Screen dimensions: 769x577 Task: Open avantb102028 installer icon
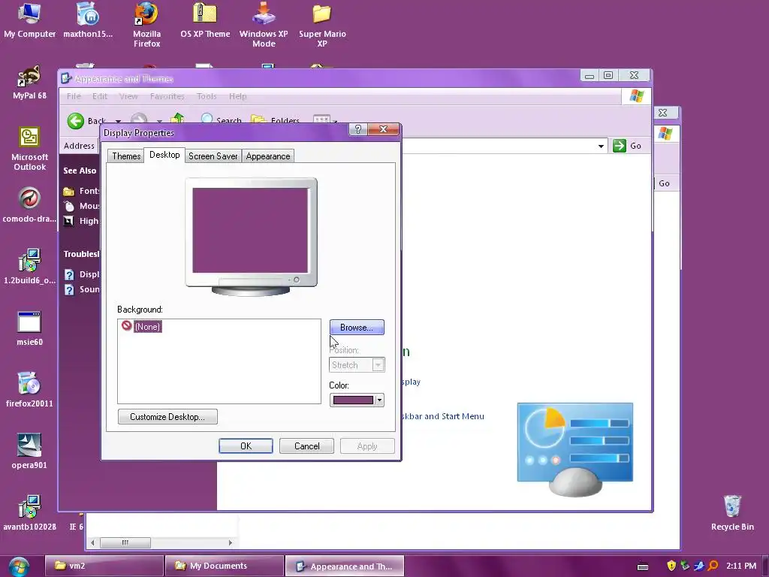(29, 513)
